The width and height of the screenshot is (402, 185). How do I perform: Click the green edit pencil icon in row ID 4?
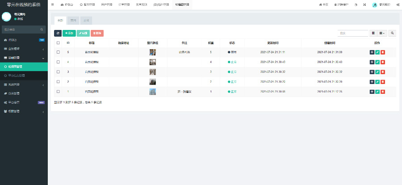[x=377, y=62]
